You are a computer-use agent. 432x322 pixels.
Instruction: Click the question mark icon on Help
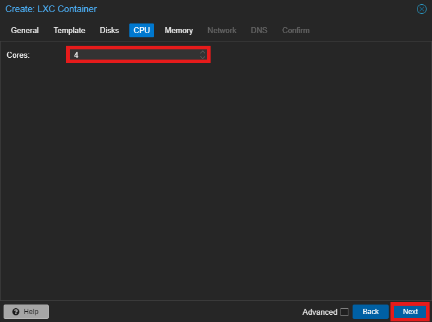[16, 312]
